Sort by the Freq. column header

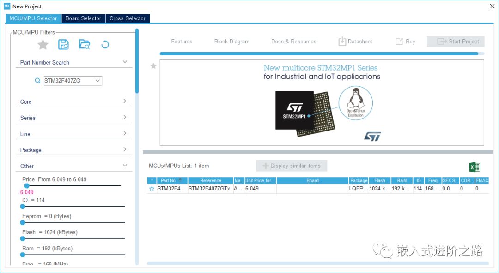coord(433,180)
